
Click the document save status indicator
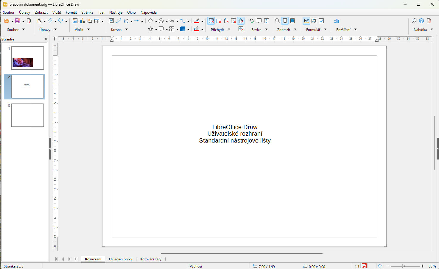pyautogui.click(x=364, y=266)
